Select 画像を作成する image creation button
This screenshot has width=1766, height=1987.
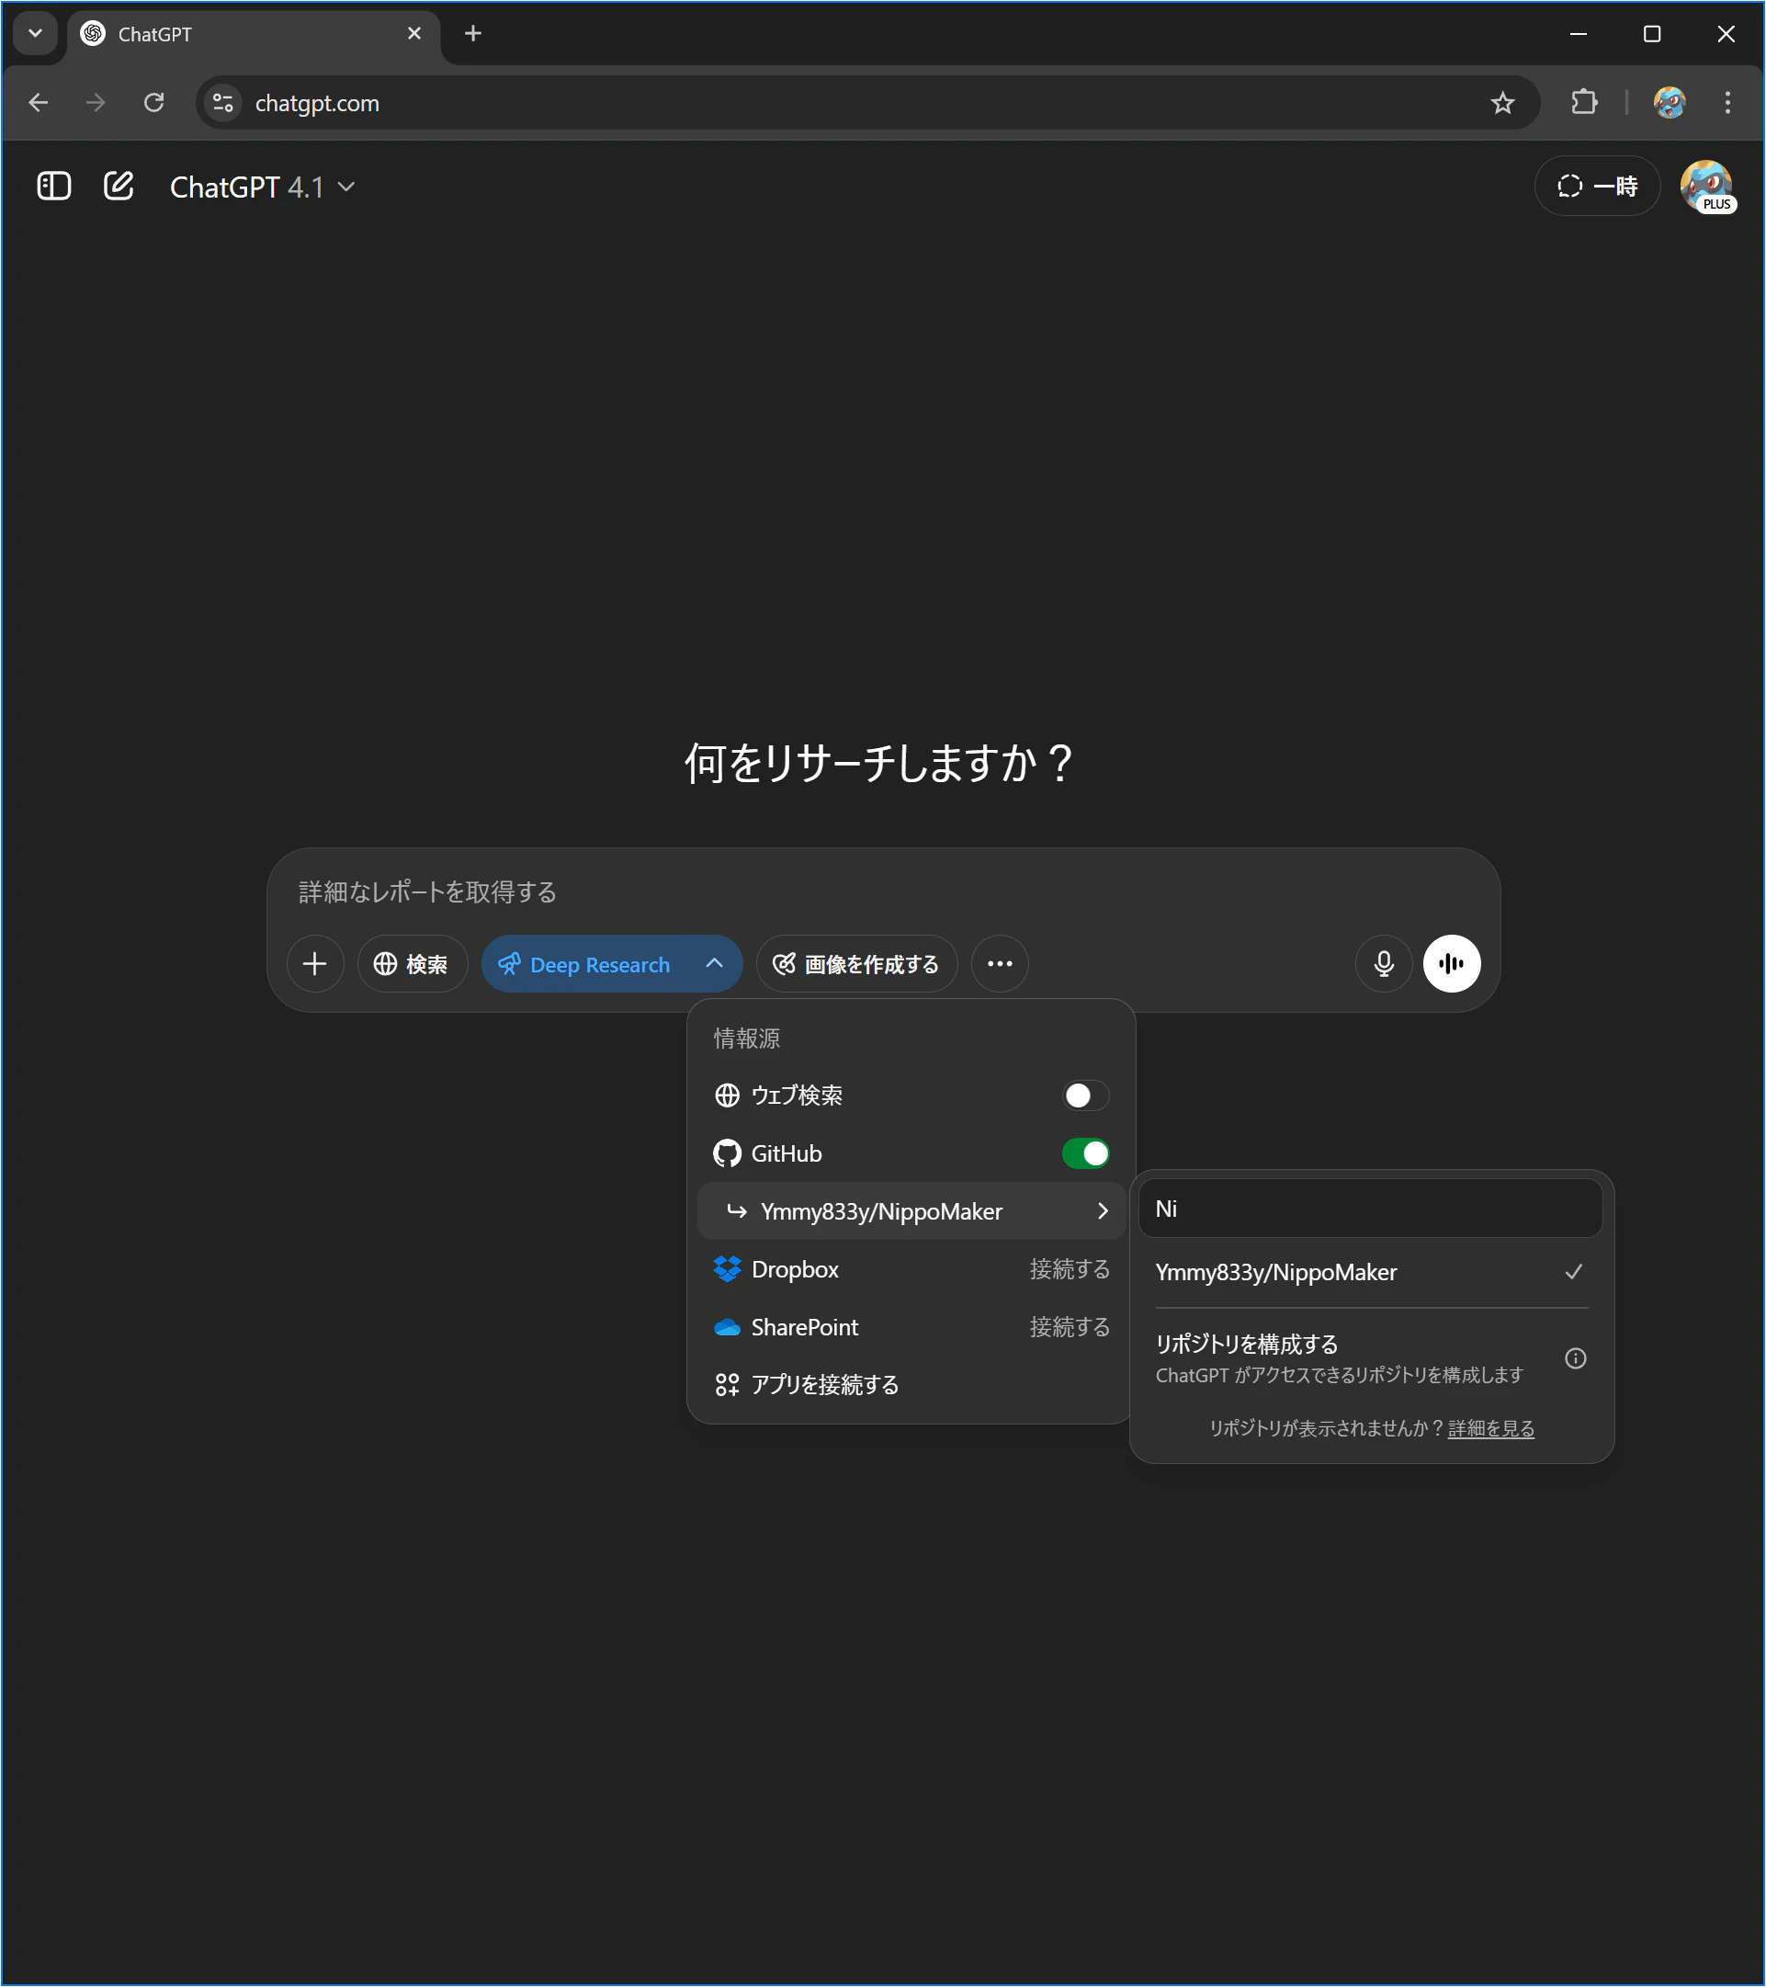(x=856, y=963)
